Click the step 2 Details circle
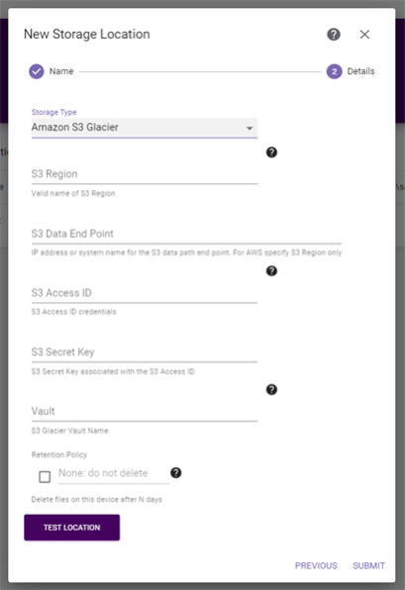405x590 pixels. (335, 71)
